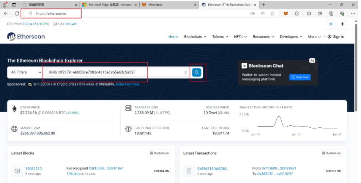The height and width of the screenshot is (183, 361).
Task: Select the Home nav item
Action: point(173,36)
